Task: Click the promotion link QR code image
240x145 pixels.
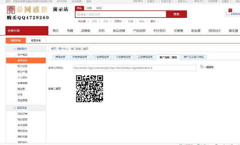Action: click(x=90, y=88)
